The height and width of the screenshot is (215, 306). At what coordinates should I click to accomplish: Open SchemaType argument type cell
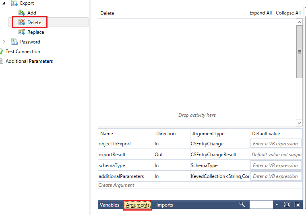click(x=220, y=165)
